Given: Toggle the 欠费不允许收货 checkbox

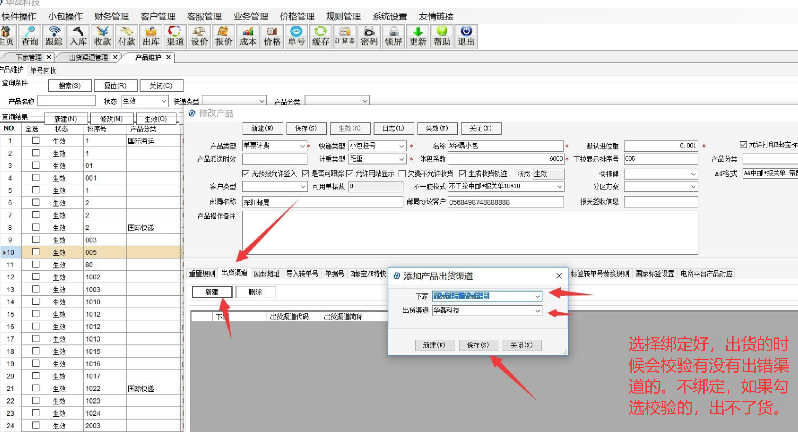Looking at the screenshot, I should 402,174.
